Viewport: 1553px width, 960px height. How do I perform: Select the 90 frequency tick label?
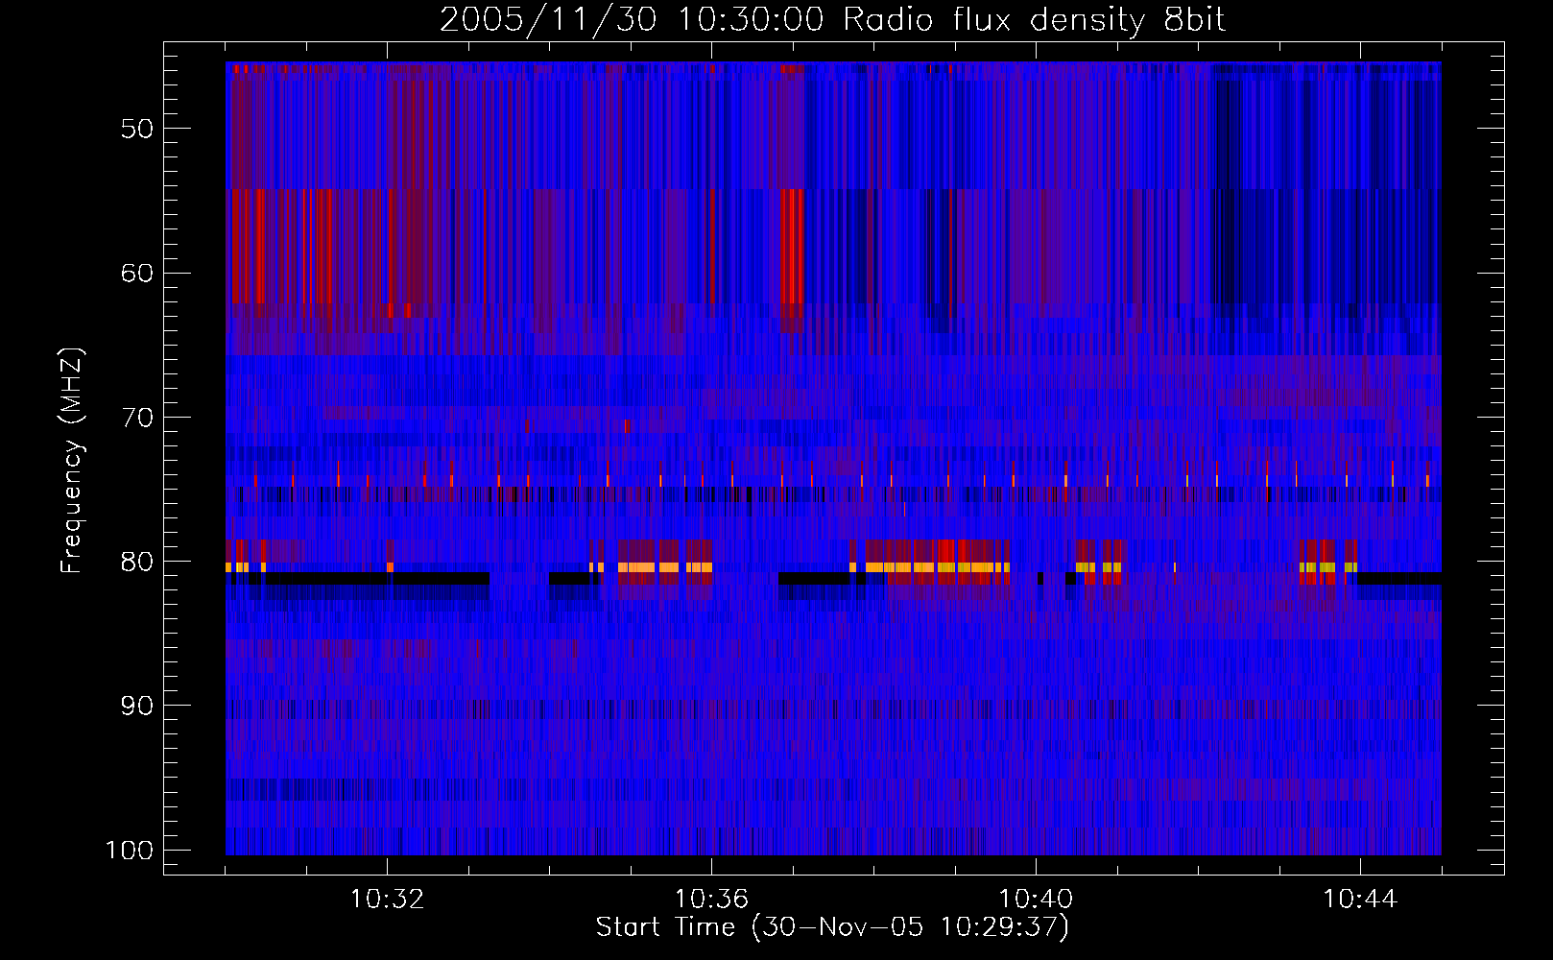(137, 706)
